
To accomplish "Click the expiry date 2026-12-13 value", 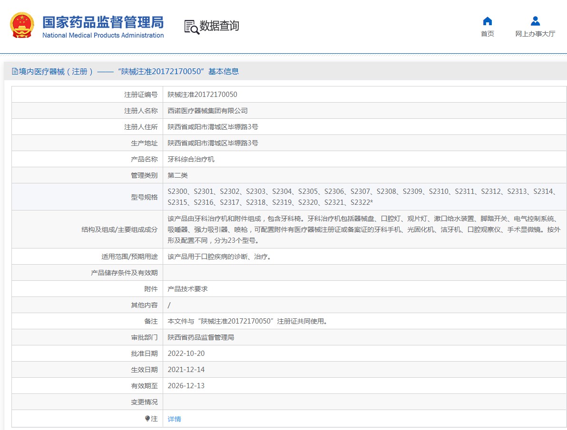I will (x=186, y=385).
